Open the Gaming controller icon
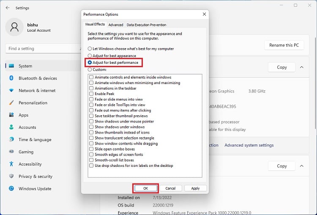 11,152
